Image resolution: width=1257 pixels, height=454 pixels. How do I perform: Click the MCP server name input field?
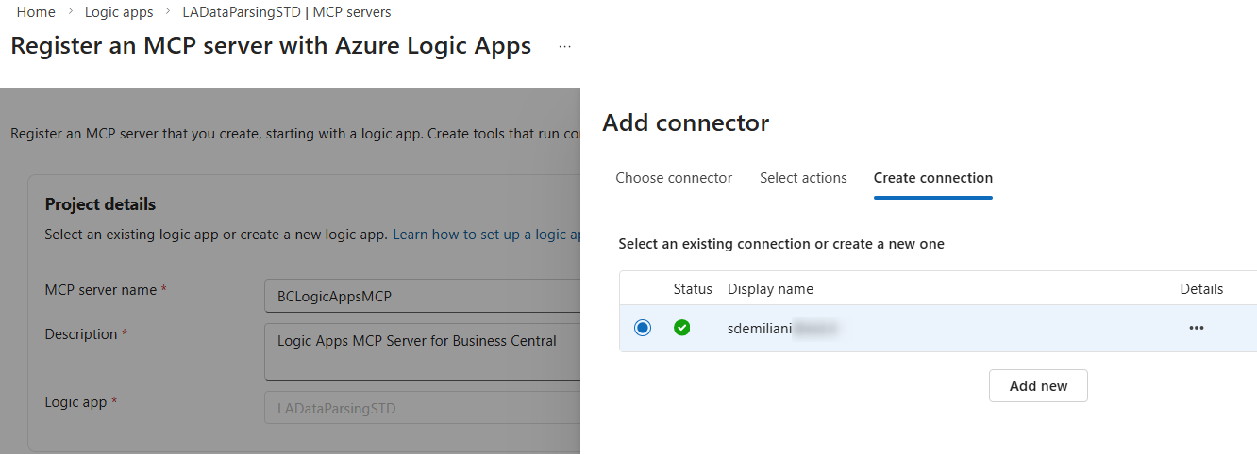click(422, 296)
